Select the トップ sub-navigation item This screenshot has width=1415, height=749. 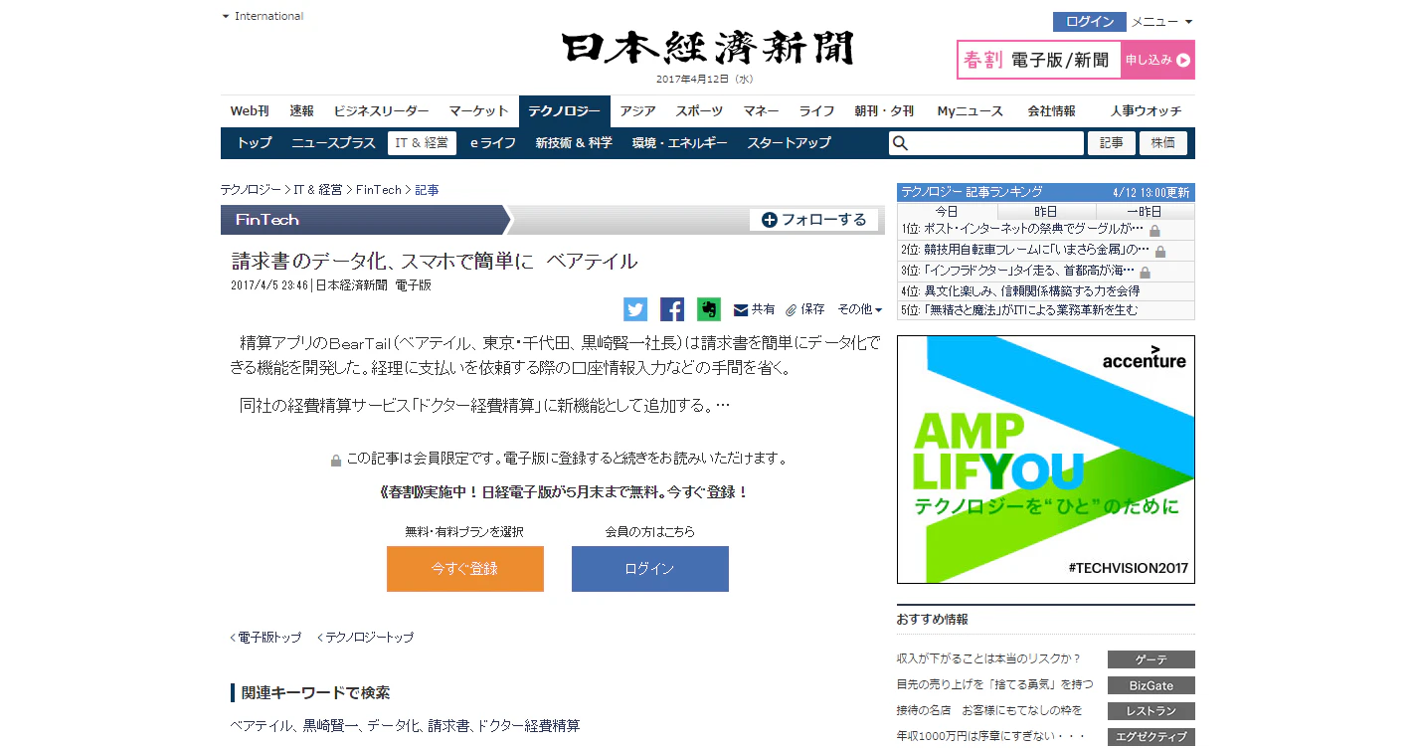255,143
